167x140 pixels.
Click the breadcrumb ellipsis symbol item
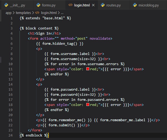[x=62, y=13]
